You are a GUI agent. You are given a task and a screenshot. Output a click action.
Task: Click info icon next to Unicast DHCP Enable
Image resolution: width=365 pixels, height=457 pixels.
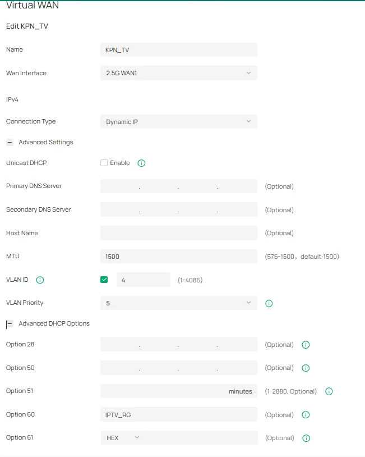(141, 163)
